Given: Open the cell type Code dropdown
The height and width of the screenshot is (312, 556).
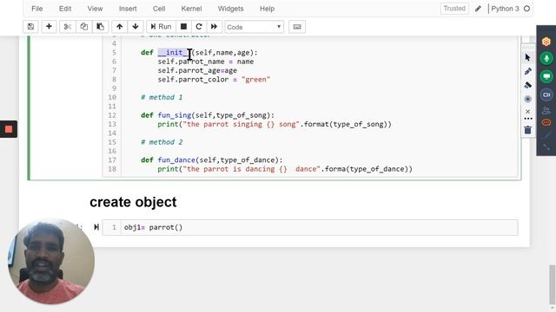Looking at the screenshot, I should coord(254,27).
